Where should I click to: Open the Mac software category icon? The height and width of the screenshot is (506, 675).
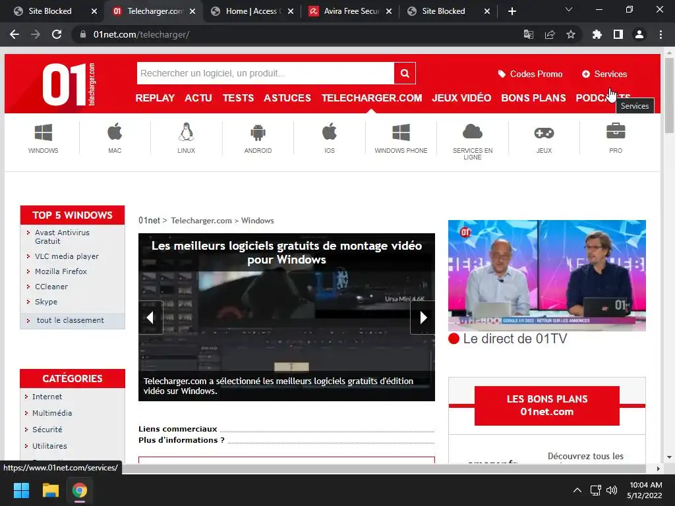115,132
